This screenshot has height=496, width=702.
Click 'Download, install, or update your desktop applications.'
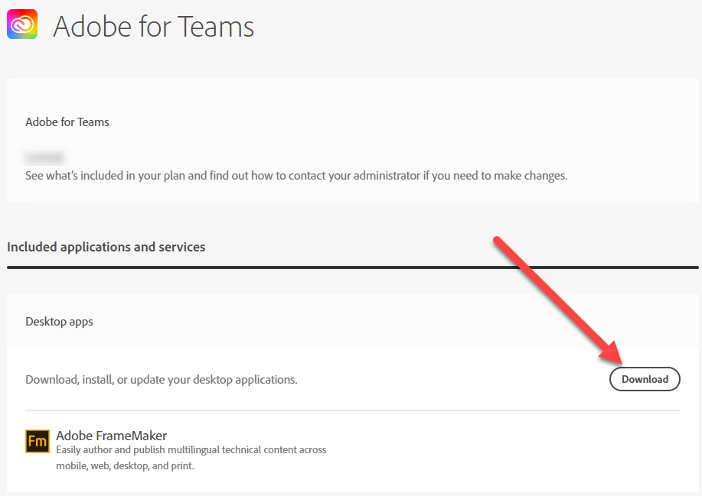(x=162, y=380)
